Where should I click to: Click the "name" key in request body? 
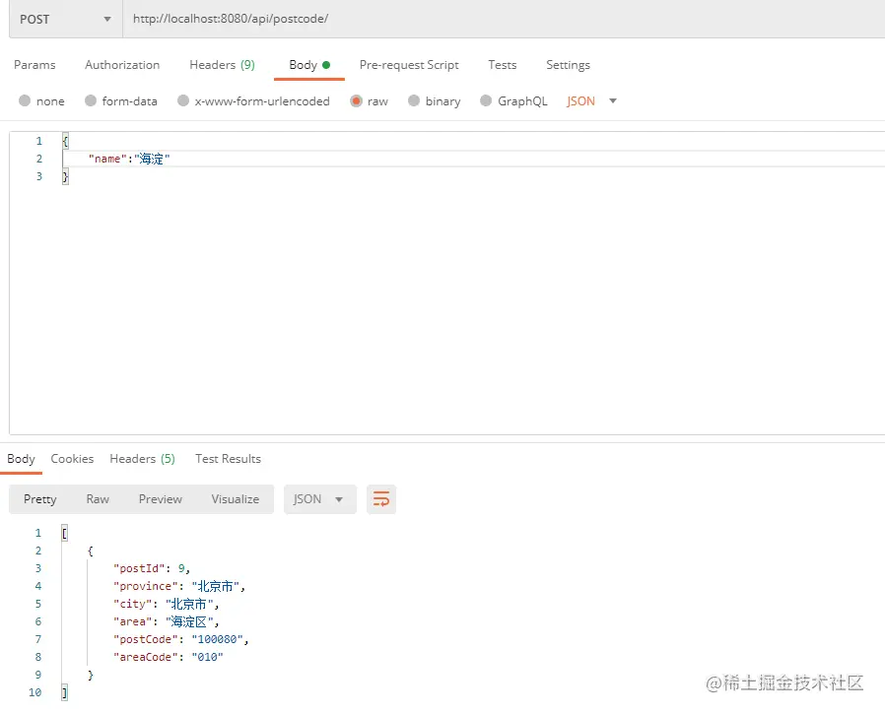pyautogui.click(x=107, y=159)
